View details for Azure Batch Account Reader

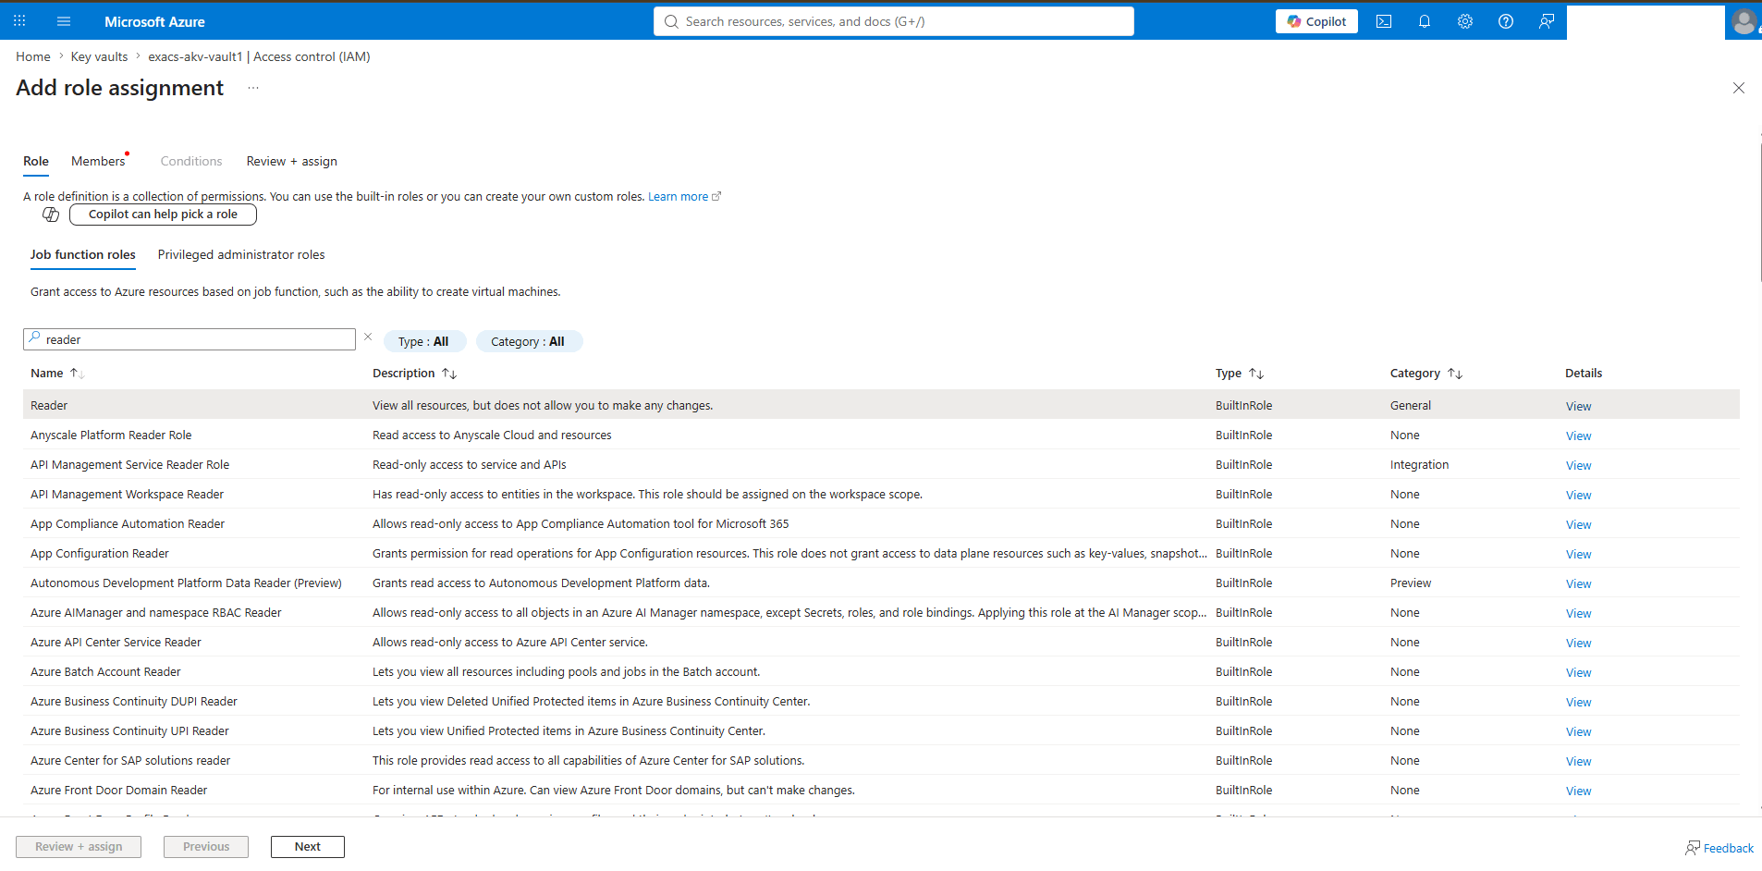tap(1579, 672)
